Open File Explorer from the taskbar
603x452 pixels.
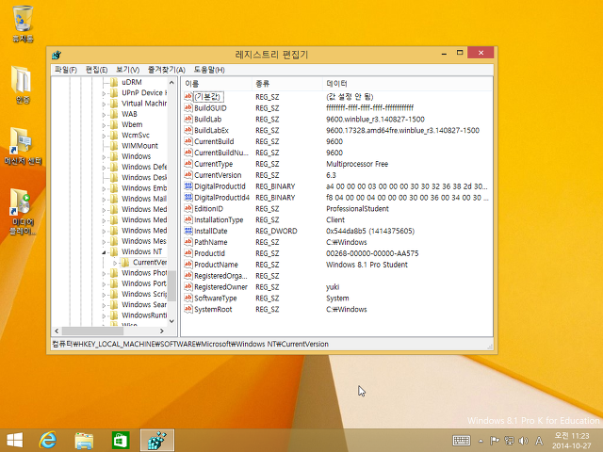[84, 441]
